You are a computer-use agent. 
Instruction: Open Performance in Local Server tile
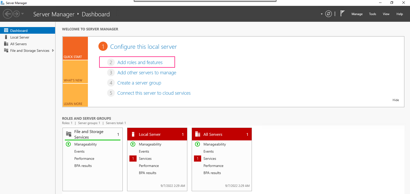tap(149, 166)
